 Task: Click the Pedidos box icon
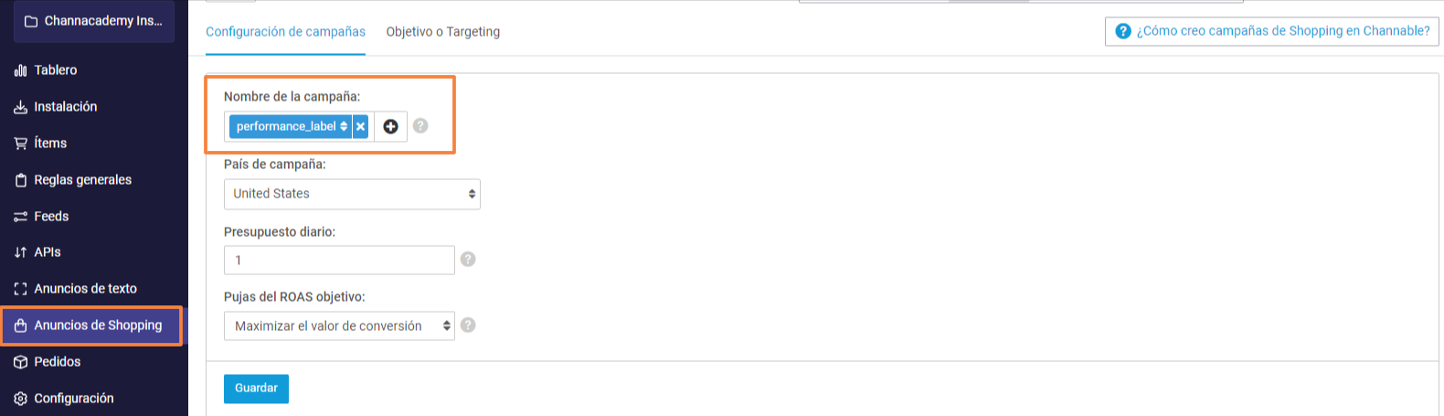pyautogui.click(x=20, y=362)
